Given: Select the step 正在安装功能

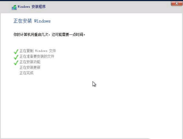Looking at the screenshot, I should (x=30, y=62).
